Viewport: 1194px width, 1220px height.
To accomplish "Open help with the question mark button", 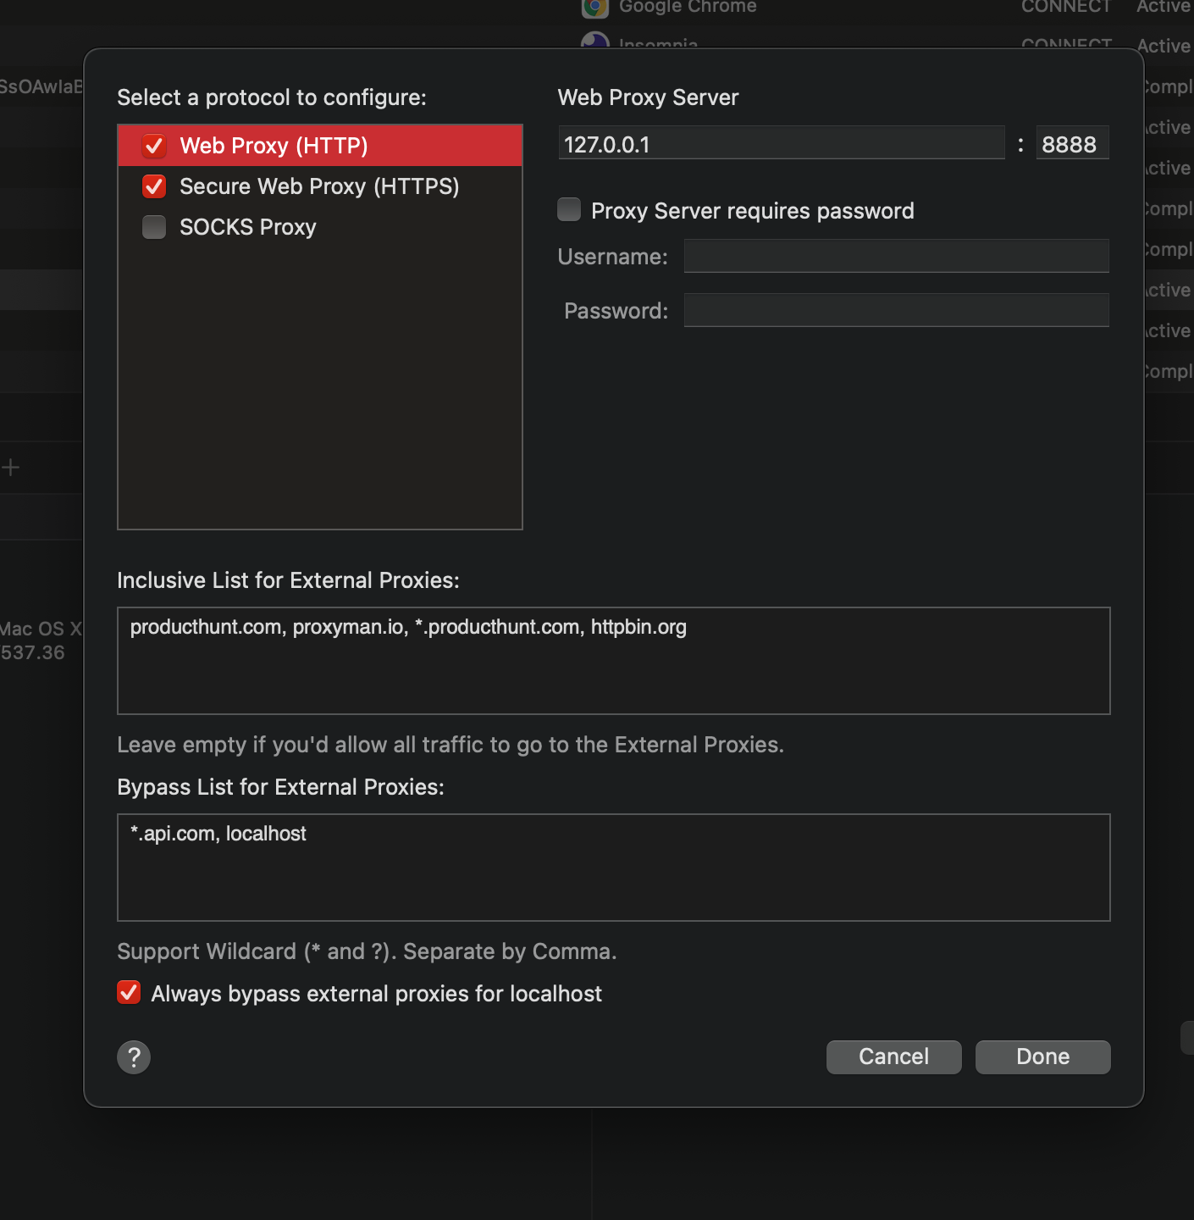I will click(134, 1057).
